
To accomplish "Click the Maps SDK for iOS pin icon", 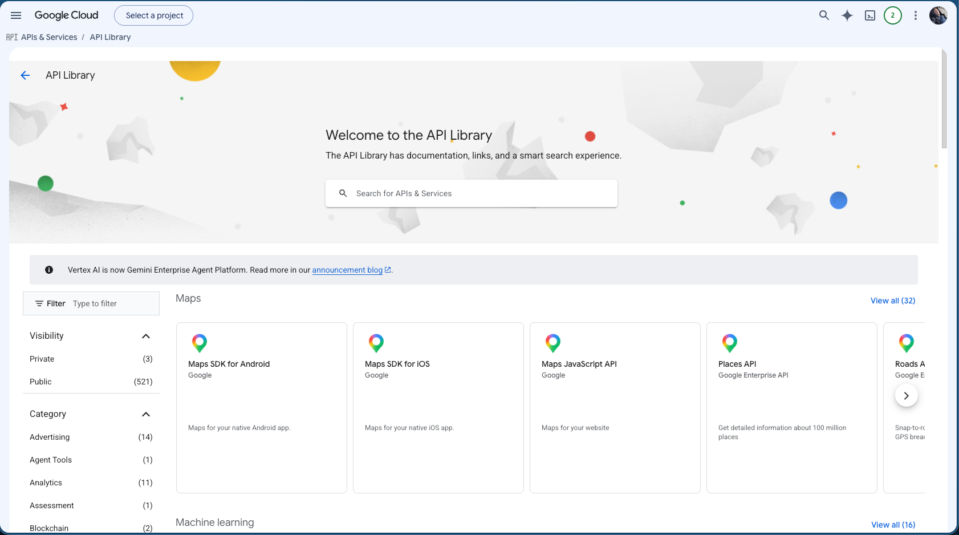I will coord(376,343).
